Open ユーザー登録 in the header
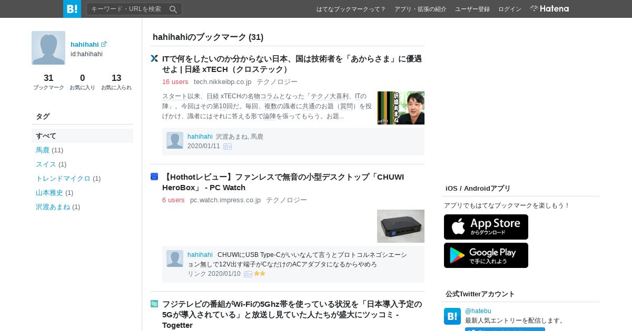 472,9
